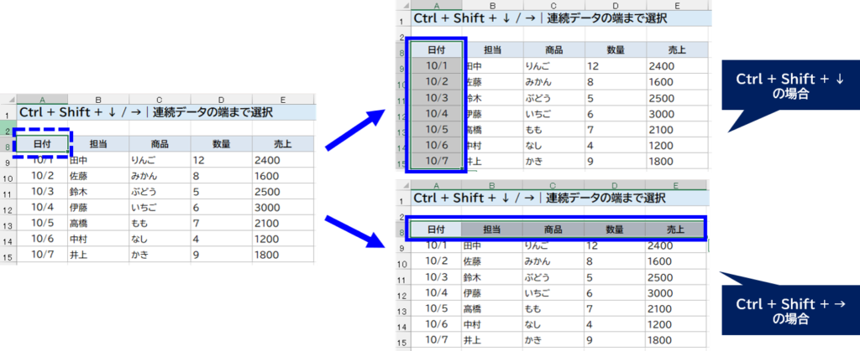Viewport: 860px width, 351px height.
Task: Select 伊藤 cell in left sheet
Action: pos(99,208)
